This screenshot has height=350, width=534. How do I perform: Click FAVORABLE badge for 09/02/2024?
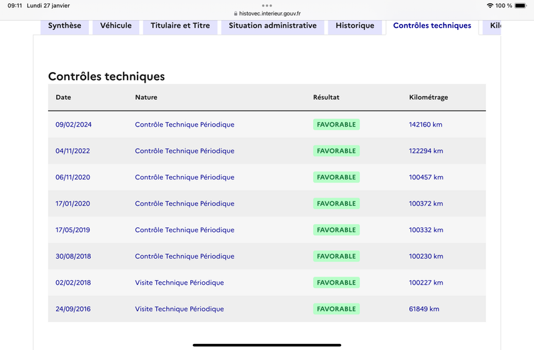coord(336,125)
